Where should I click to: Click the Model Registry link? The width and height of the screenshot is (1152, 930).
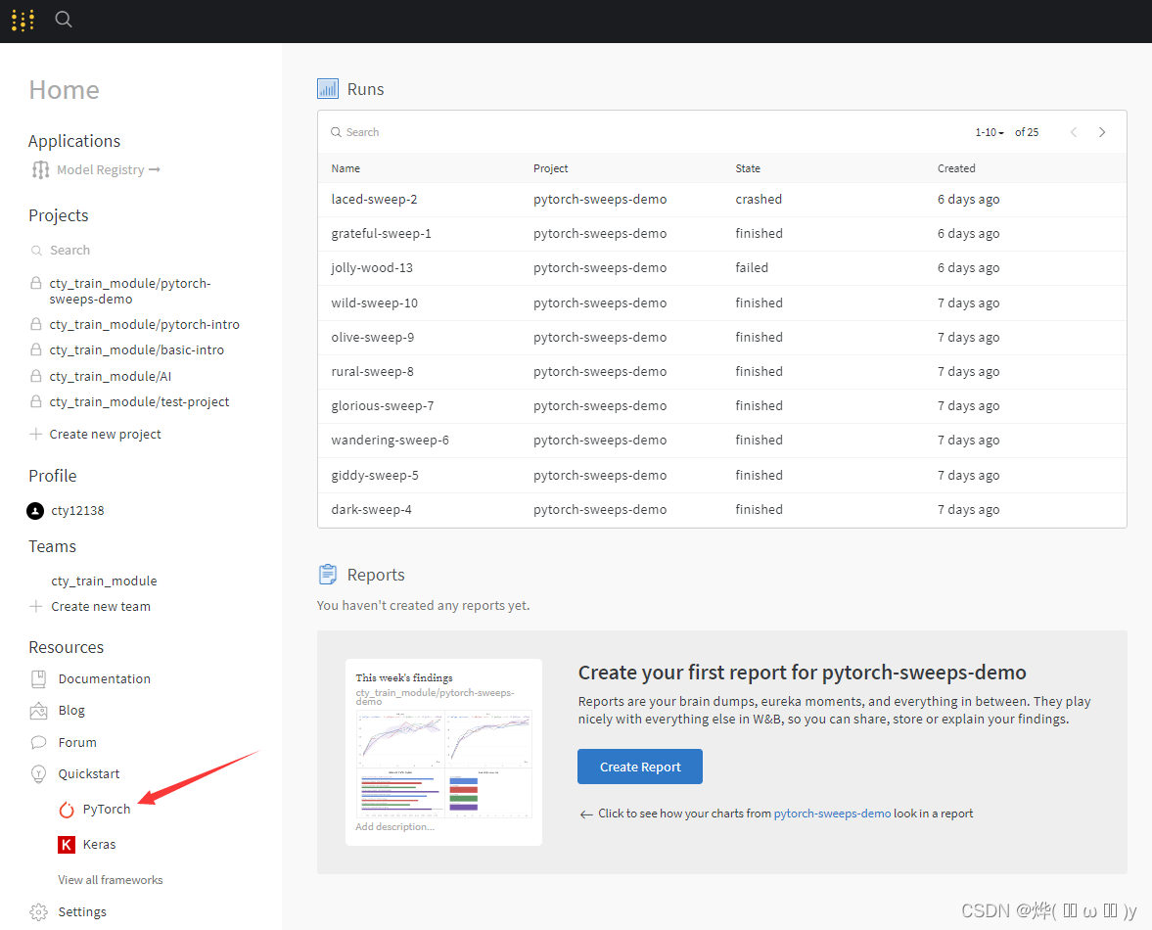point(108,169)
